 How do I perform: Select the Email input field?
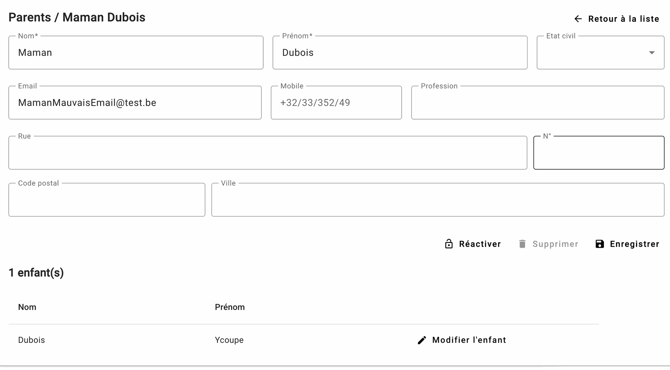pos(135,103)
